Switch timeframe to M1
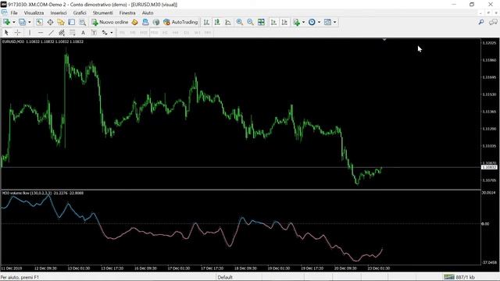Image resolution: width=500 pixels, height=281 pixels. [x=122, y=33]
